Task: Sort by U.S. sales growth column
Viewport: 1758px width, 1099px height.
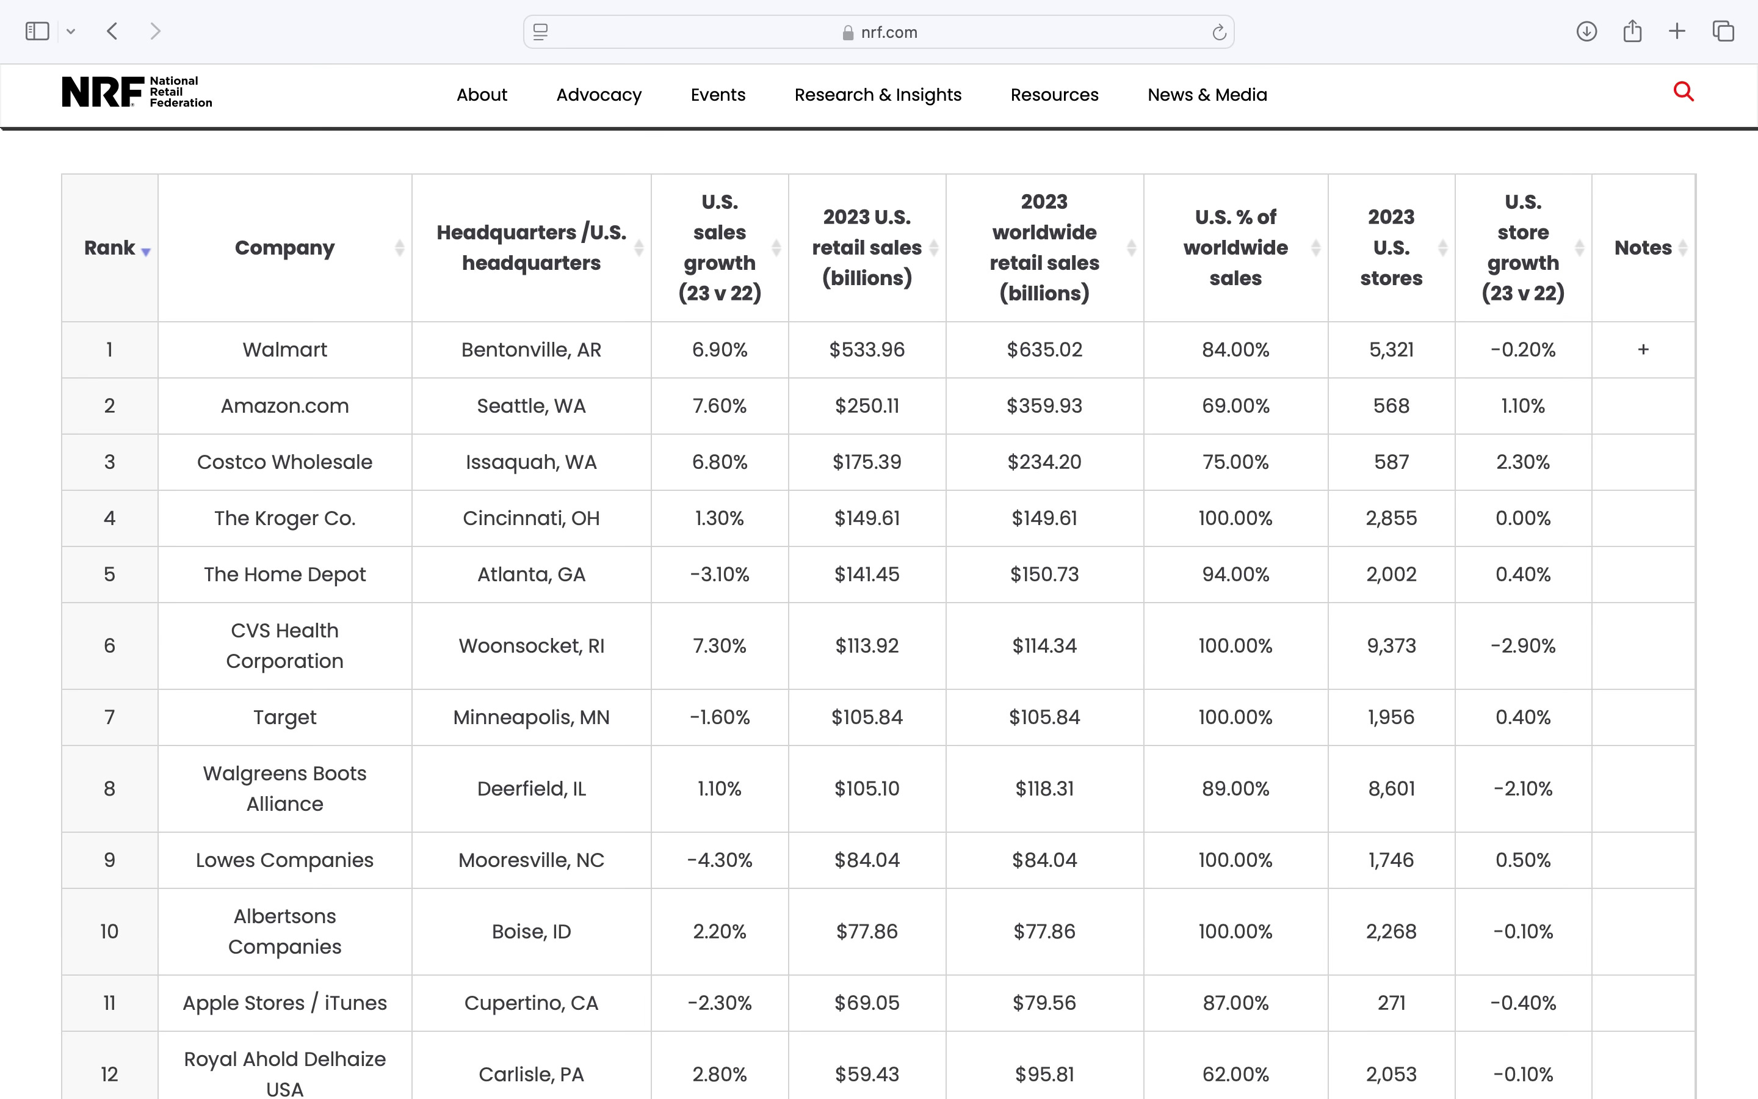Action: [719, 248]
